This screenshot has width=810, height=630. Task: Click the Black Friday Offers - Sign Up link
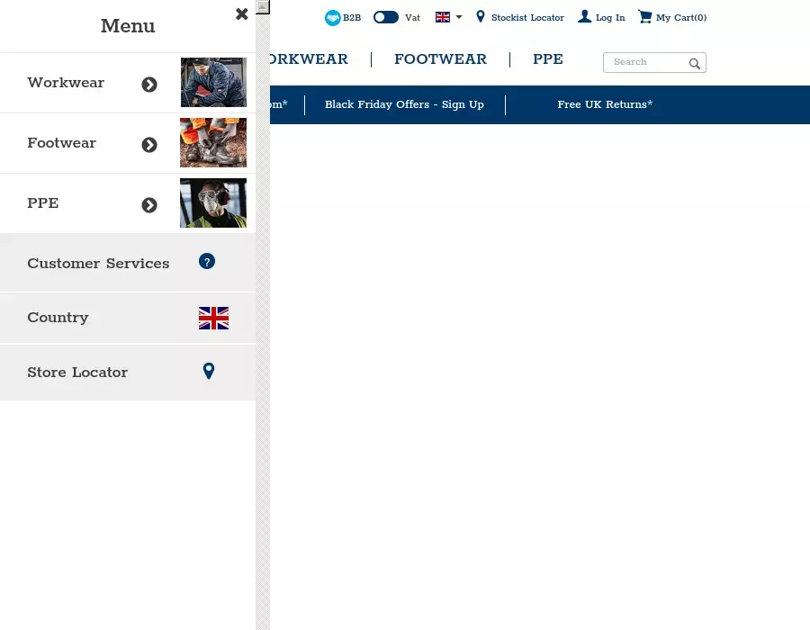tap(404, 104)
